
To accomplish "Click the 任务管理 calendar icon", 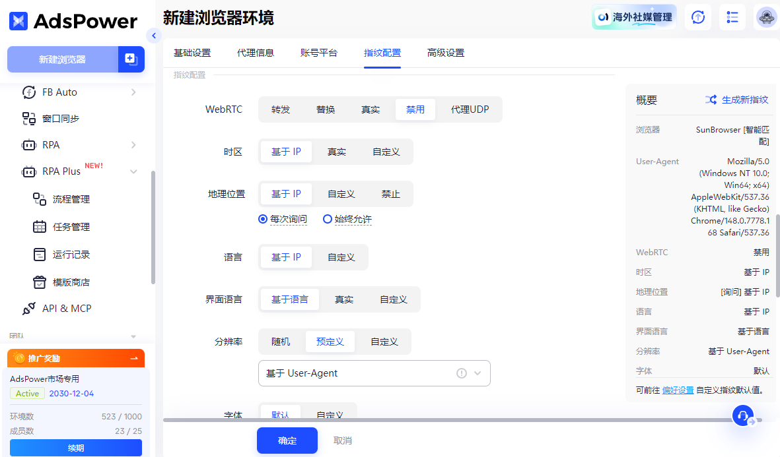I will (40, 227).
